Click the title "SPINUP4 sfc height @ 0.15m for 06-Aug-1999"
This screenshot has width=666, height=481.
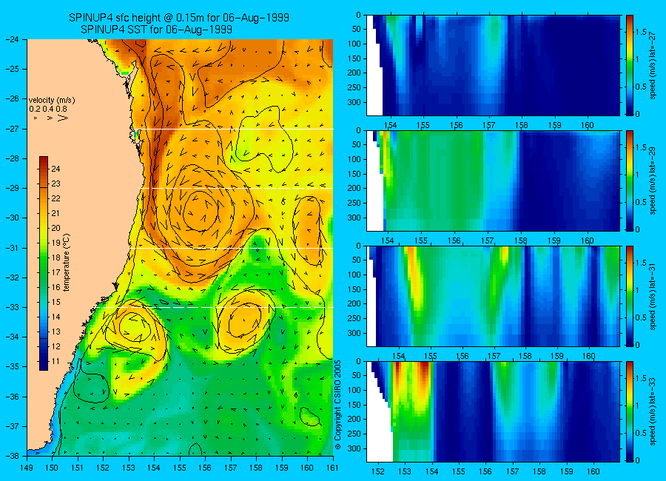pyautogui.click(x=179, y=18)
